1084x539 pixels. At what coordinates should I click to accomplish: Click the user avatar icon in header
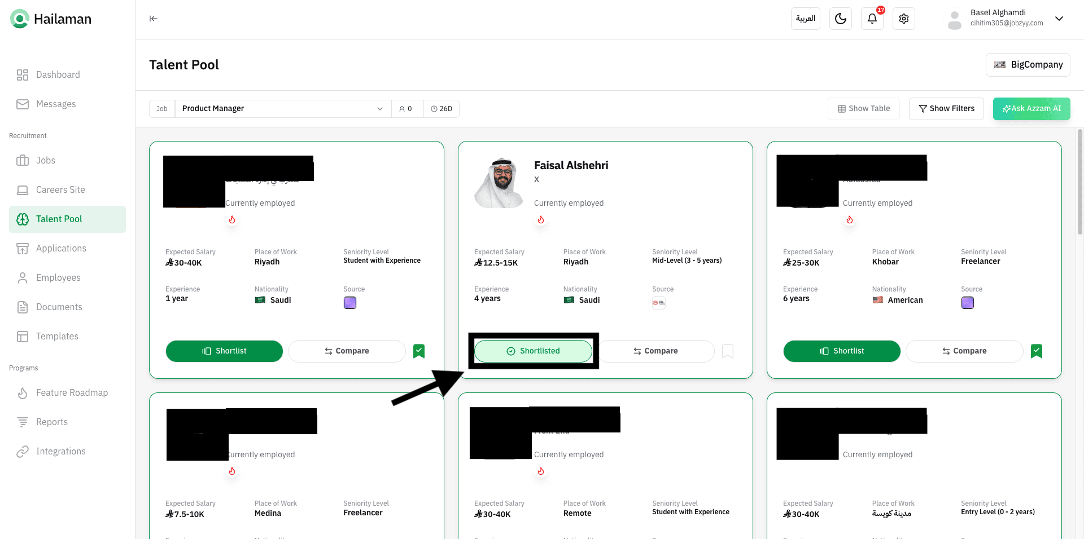click(x=955, y=20)
